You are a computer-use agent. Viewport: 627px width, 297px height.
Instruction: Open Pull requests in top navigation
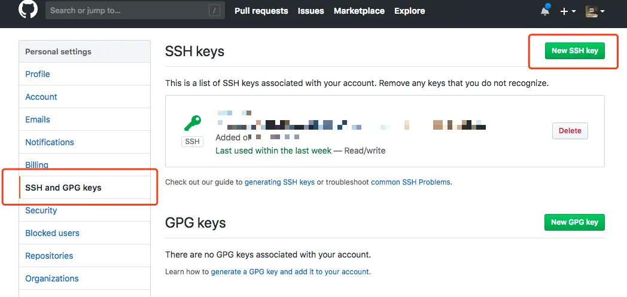[261, 11]
